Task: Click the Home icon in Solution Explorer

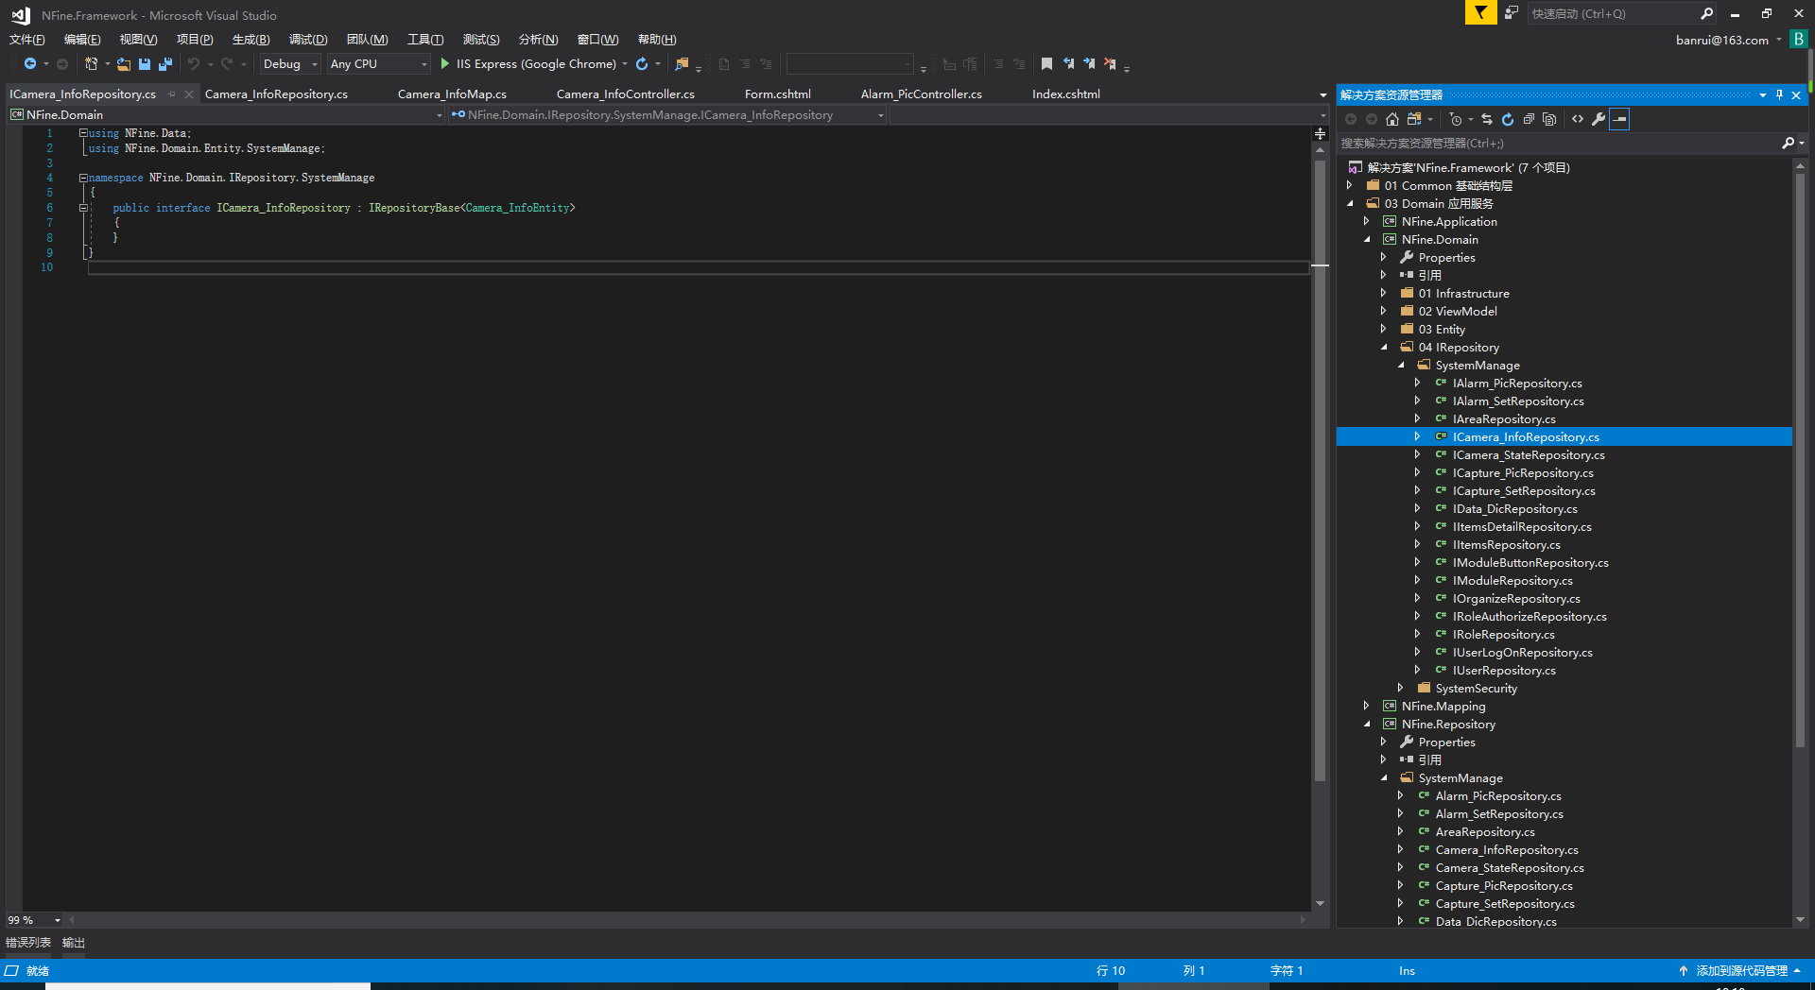Action: 1392,119
